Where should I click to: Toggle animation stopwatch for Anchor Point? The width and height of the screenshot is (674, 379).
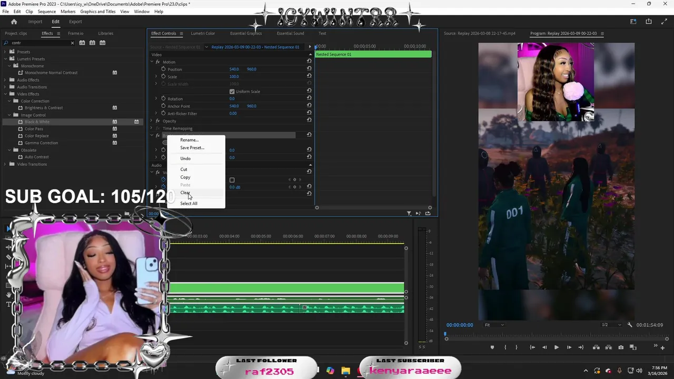(x=163, y=106)
